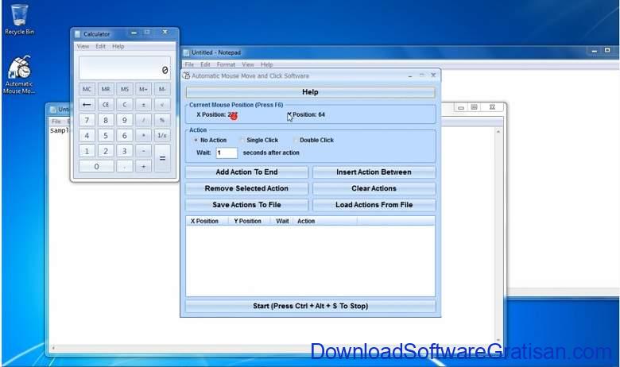Click digit 3 in Calculator
The height and width of the screenshot is (367, 620).
[125, 151]
